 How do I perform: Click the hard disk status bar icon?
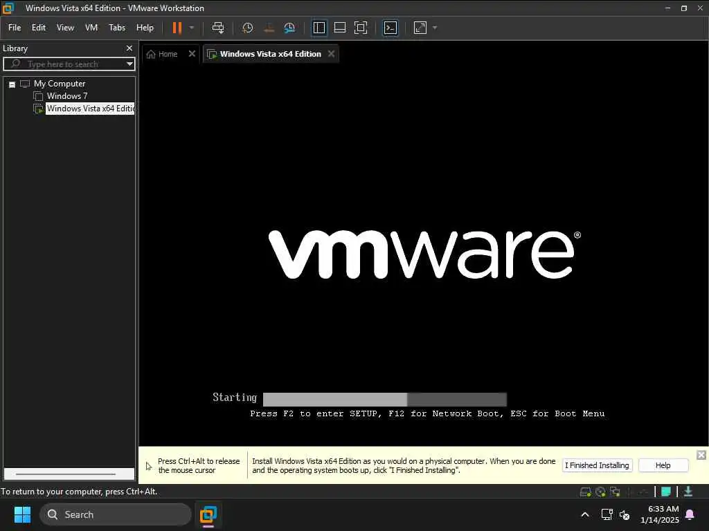(585, 492)
